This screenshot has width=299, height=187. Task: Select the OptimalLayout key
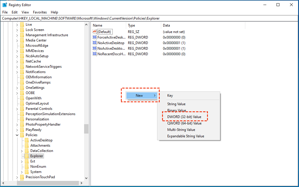[x=37, y=103]
